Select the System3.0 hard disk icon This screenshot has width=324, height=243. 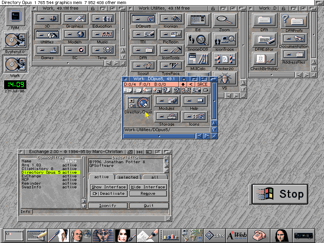15,40
